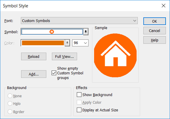Enable the Show Background checkbox
This screenshot has width=170, height=119.
click(79, 95)
